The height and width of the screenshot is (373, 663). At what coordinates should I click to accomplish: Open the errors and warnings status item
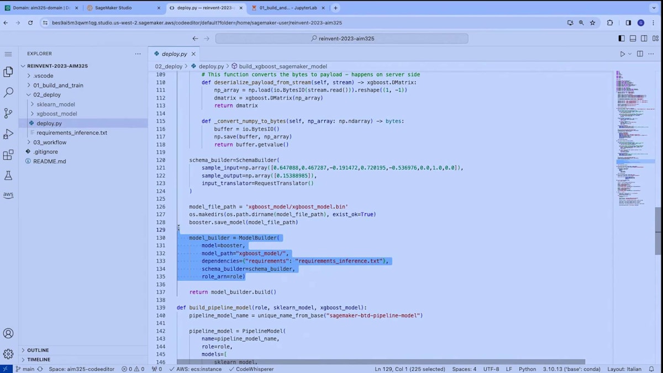(x=133, y=369)
